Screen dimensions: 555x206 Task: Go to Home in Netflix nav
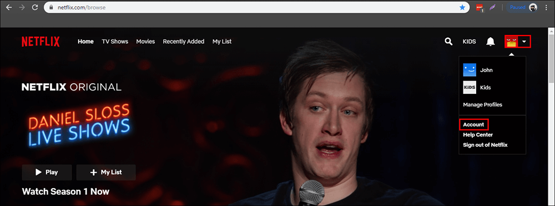coord(85,42)
